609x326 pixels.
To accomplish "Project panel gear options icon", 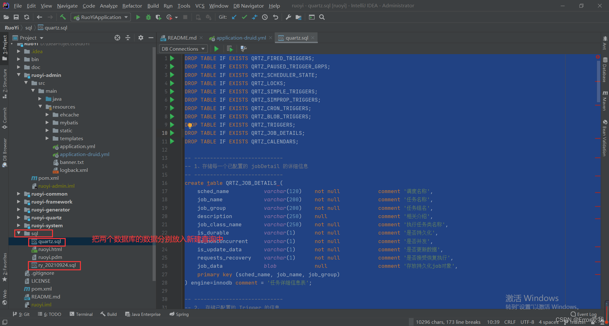I will (141, 38).
